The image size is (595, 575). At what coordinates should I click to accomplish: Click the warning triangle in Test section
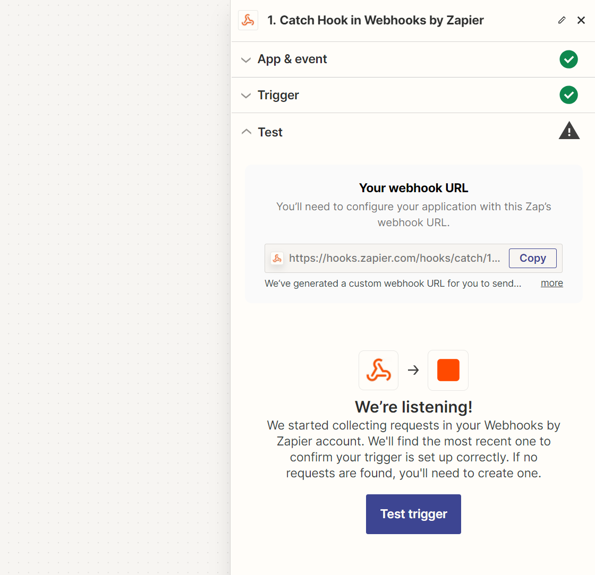[x=568, y=131]
